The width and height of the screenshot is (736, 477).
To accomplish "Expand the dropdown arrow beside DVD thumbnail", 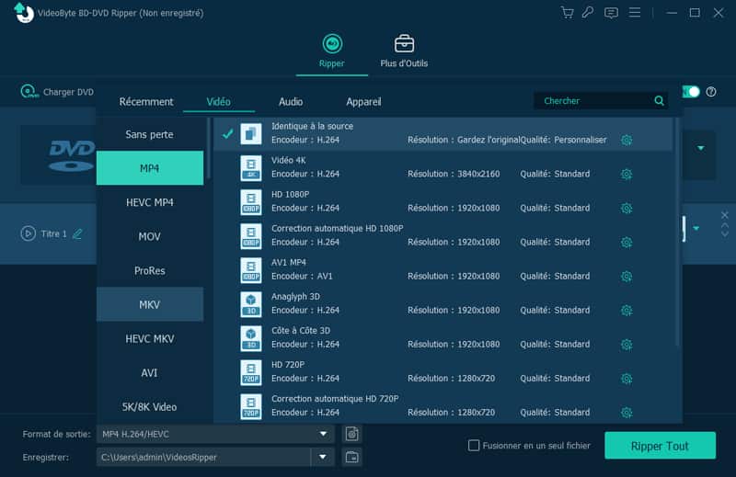I will pos(700,148).
